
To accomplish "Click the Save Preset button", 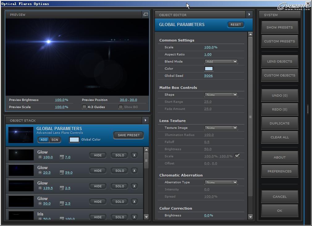I will point(129,135).
